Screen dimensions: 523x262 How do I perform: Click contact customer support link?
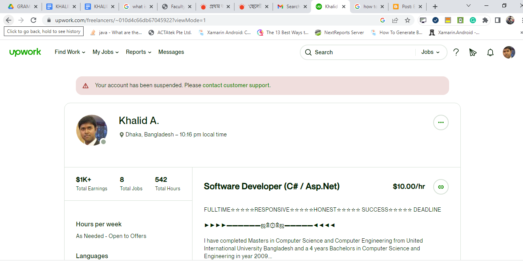(x=236, y=85)
